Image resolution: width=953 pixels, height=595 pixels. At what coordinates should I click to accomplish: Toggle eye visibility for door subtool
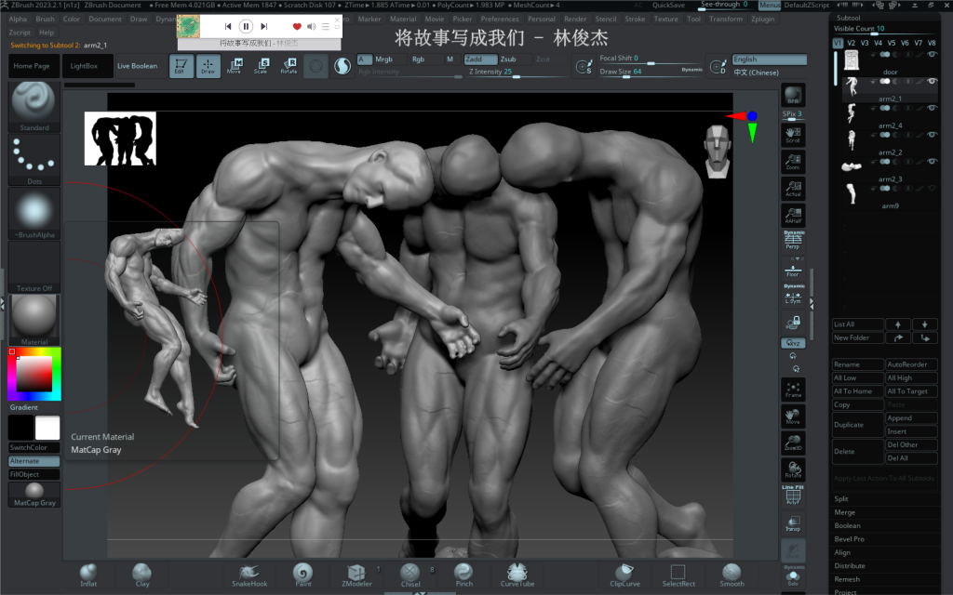click(x=932, y=56)
